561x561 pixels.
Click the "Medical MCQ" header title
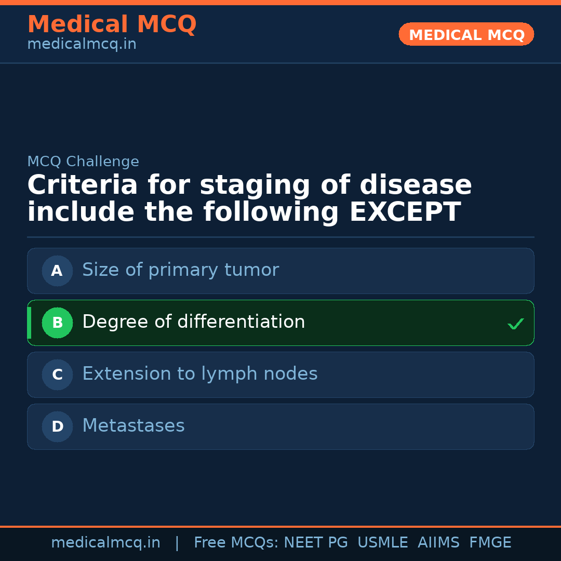point(112,24)
